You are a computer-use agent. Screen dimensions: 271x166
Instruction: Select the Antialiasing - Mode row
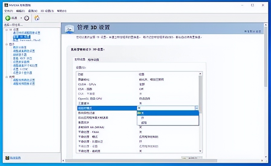point(137,137)
